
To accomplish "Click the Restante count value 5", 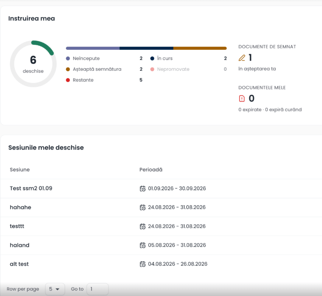I will click(141, 80).
